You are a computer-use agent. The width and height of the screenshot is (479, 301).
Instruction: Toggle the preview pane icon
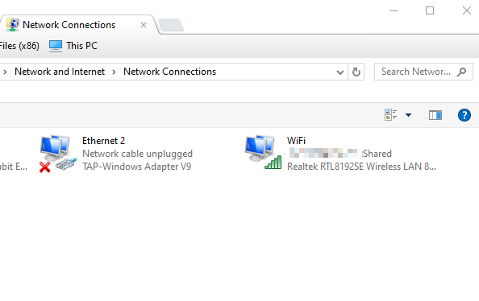(x=435, y=115)
